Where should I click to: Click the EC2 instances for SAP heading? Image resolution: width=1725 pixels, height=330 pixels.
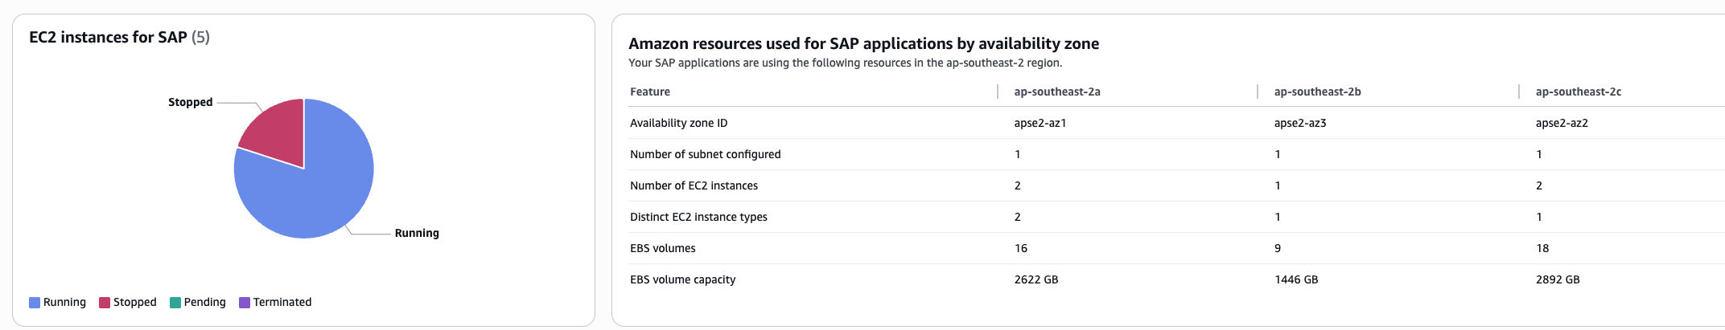click(x=108, y=38)
